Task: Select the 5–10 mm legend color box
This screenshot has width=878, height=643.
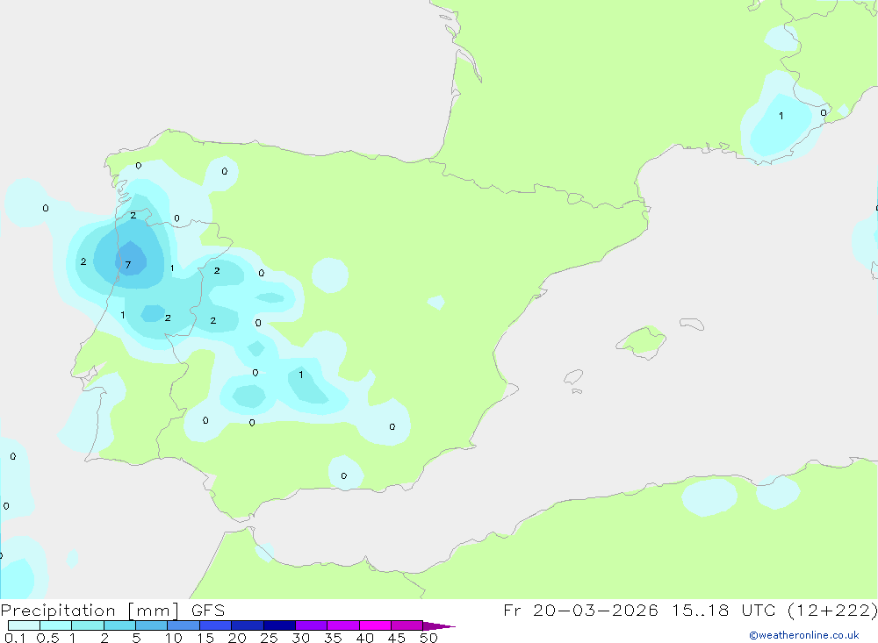Action: [152, 625]
